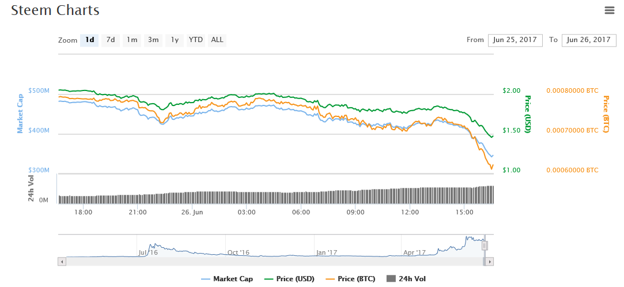Open the chart hamburger menu

[609, 11]
